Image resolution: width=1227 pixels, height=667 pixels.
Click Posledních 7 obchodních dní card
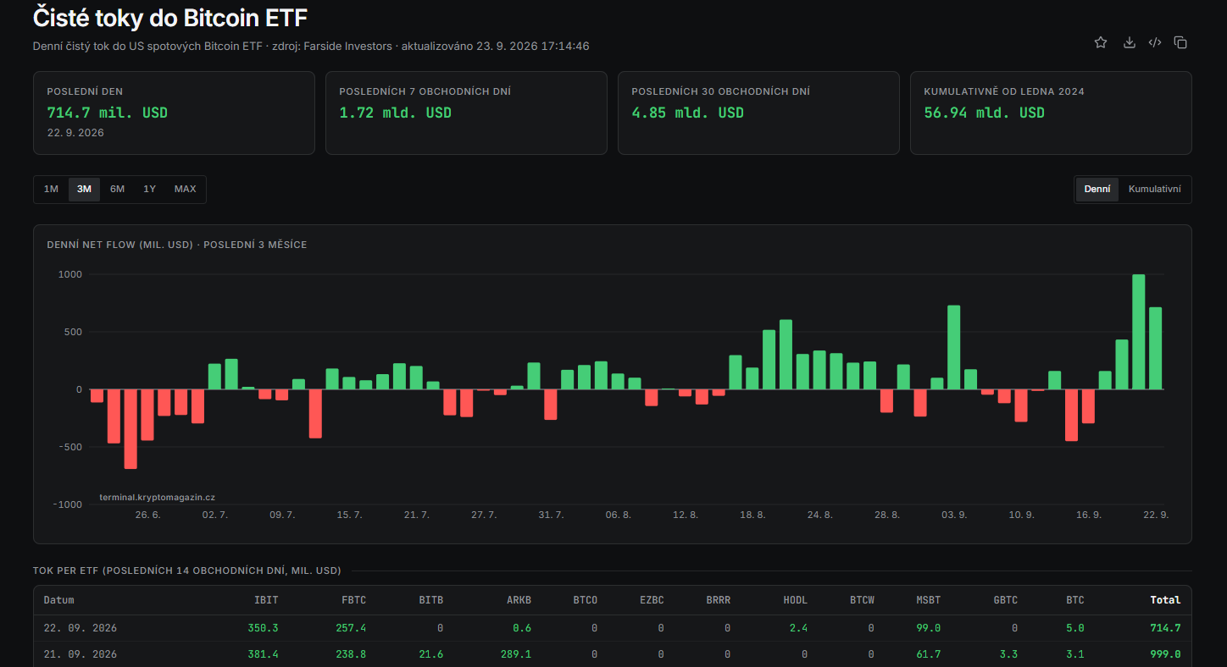[x=466, y=113]
